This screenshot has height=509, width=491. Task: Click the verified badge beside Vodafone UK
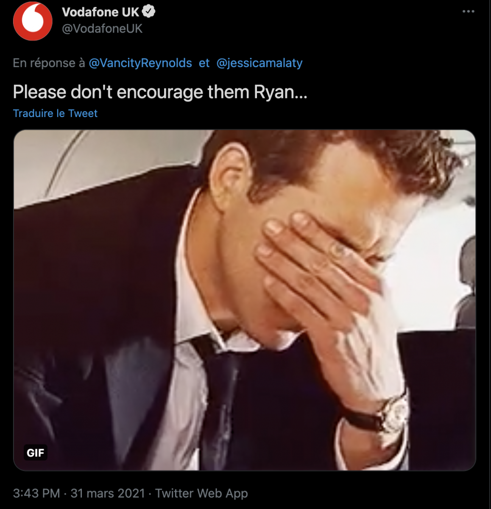coord(148,12)
